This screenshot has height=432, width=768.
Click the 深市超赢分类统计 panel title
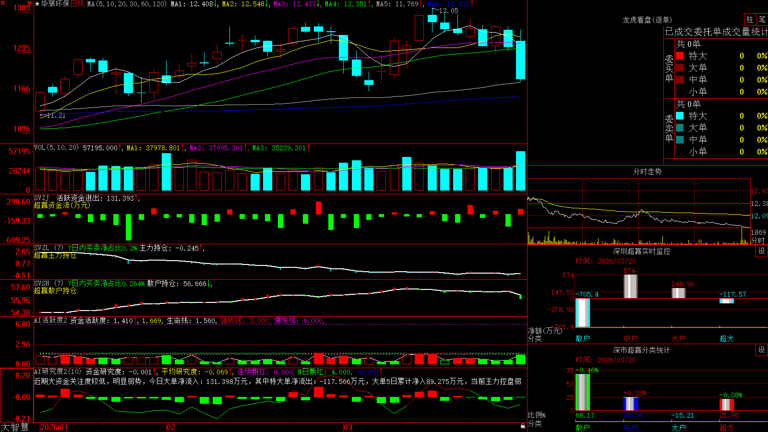[642, 350]
